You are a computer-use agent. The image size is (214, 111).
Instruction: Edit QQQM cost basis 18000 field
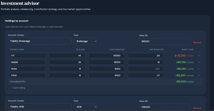(x=106, y=62)
